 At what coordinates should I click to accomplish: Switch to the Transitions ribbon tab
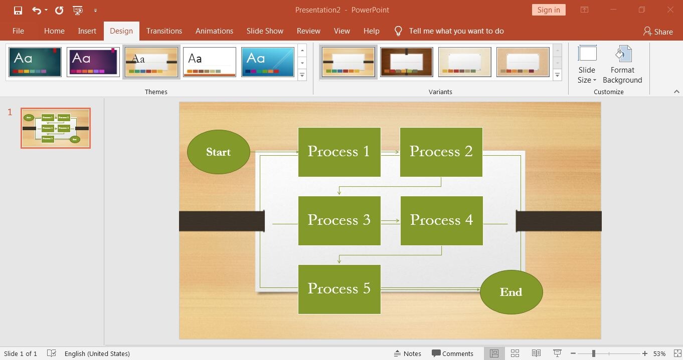click(164, 31)
